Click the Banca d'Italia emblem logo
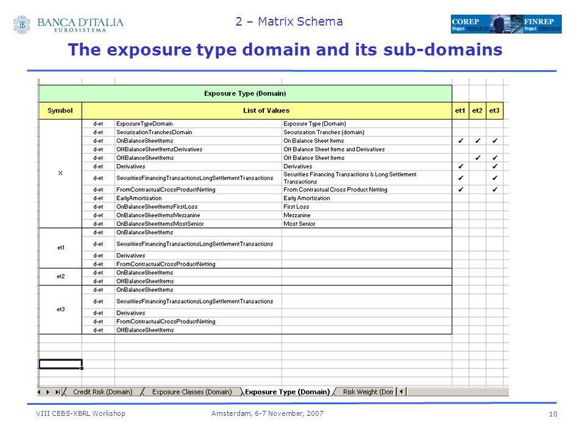The width and height of the screenshot is (585, 439). click(22, 24)
